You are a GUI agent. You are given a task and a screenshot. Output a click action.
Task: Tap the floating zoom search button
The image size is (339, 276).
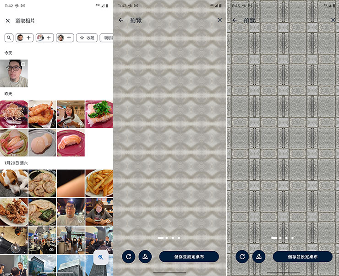click(101, 257)
